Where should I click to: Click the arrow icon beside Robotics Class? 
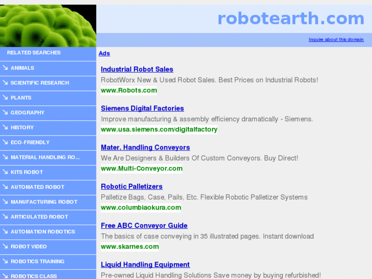(5, 276)
